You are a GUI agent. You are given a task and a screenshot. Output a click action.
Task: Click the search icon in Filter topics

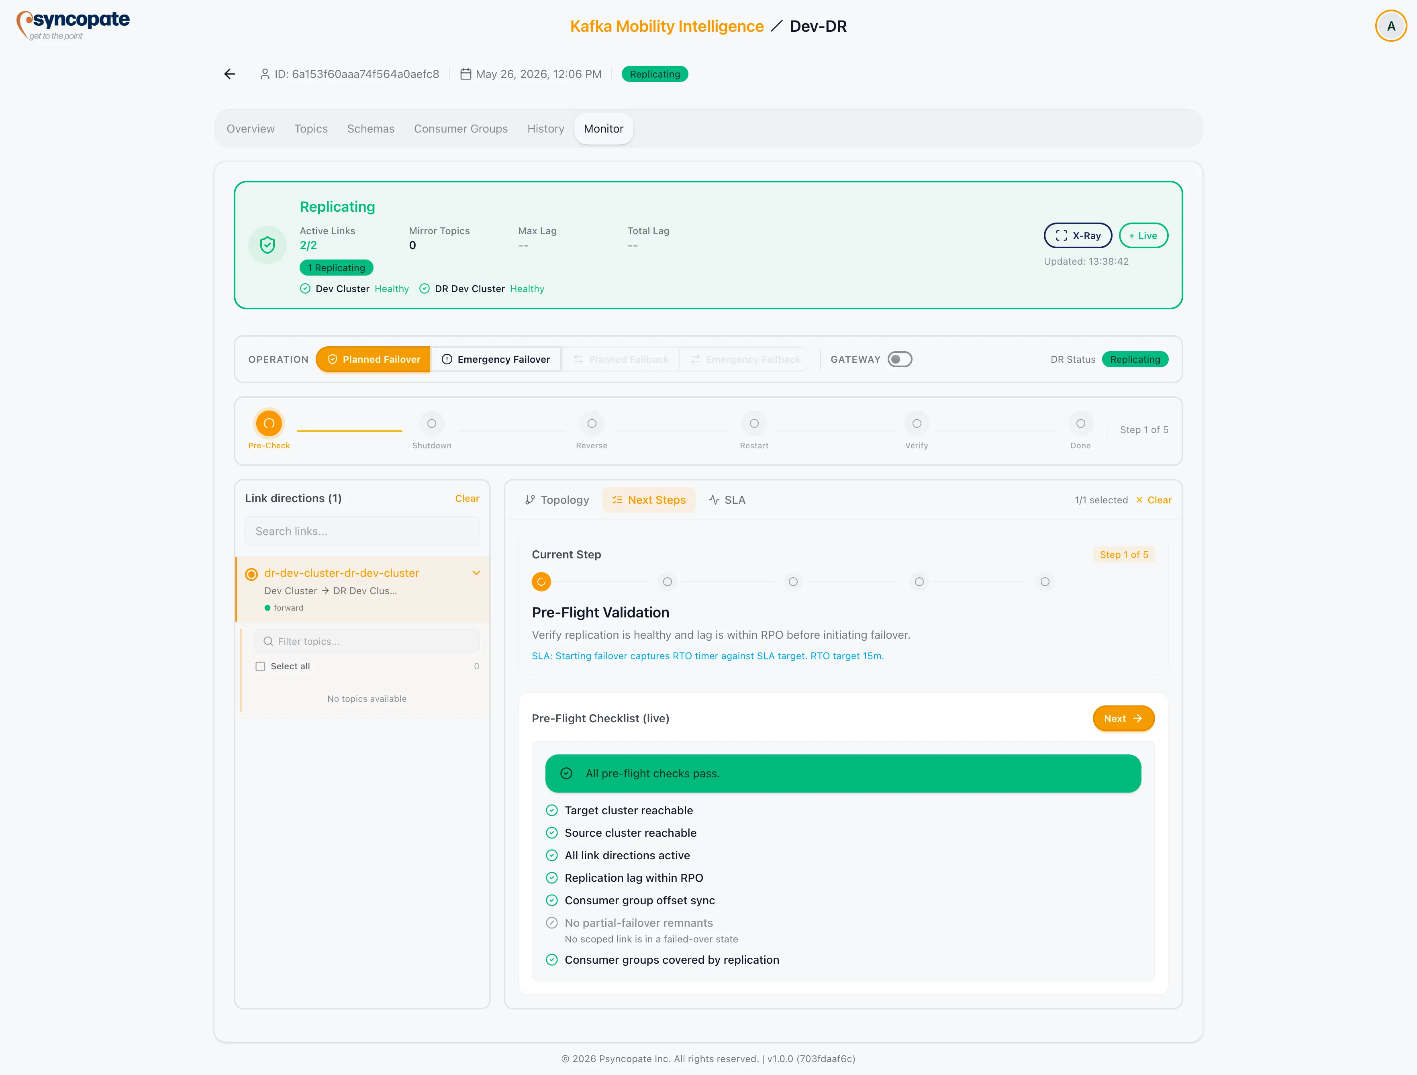(268, 641)
